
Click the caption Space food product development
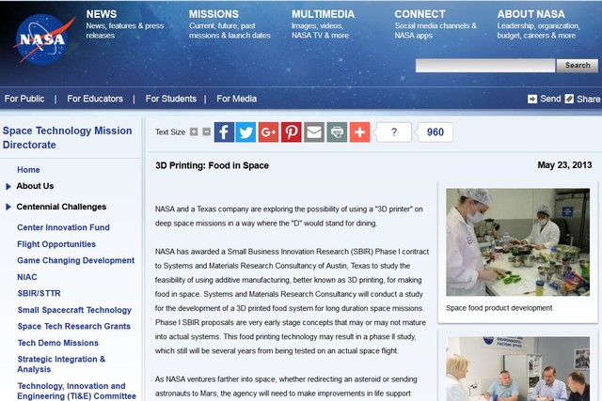[499, 308]
